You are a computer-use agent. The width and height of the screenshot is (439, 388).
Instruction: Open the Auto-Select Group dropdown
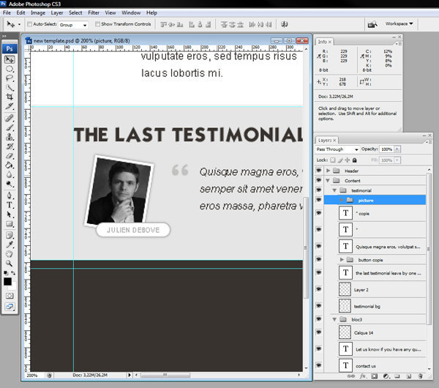(x=72, y=25)
